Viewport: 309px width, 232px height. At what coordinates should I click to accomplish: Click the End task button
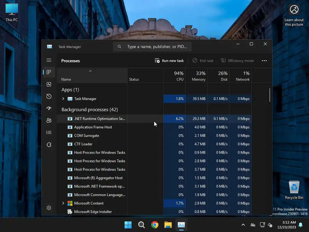point(203,60)
